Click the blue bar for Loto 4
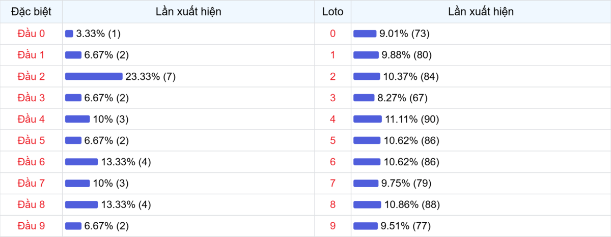Image resolution: width=611 pixels, height=237 pixels. (x=367, y=119)
